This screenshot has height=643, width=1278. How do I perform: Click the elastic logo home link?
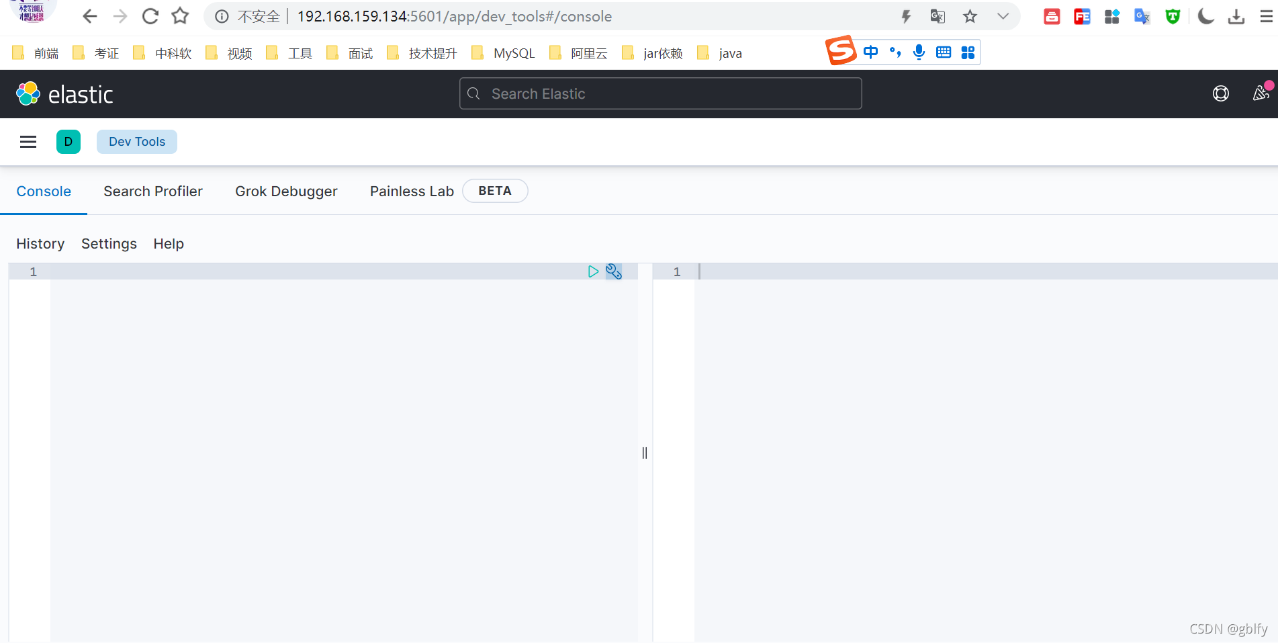coord(64,94)
